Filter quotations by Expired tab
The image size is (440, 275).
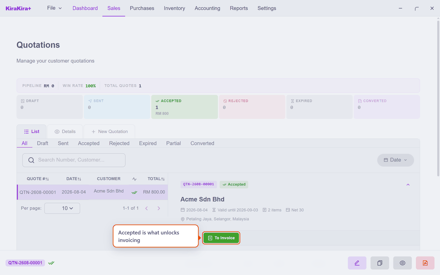(x=148, y=143)
